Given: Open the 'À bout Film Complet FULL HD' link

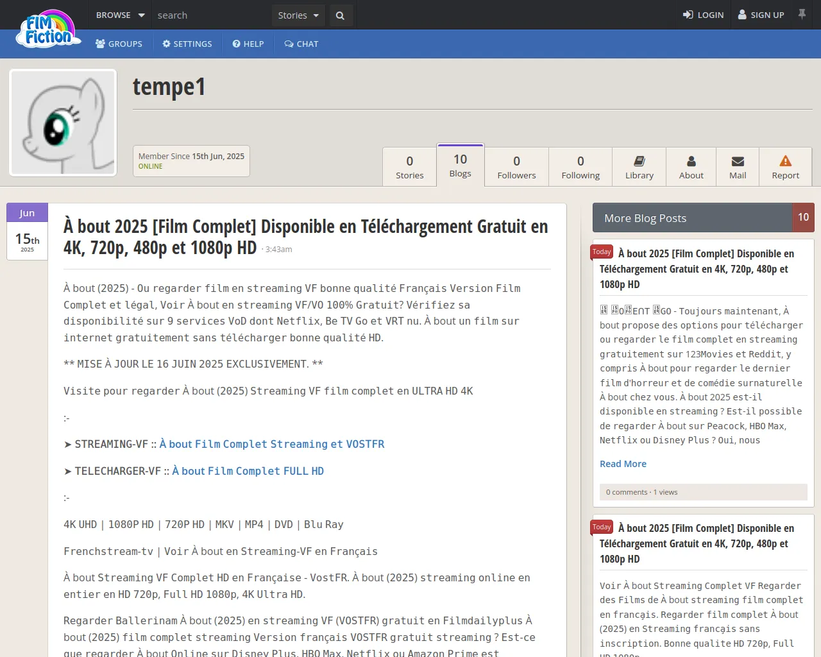Looking at the screenshot, I should [x=248, y=471].
